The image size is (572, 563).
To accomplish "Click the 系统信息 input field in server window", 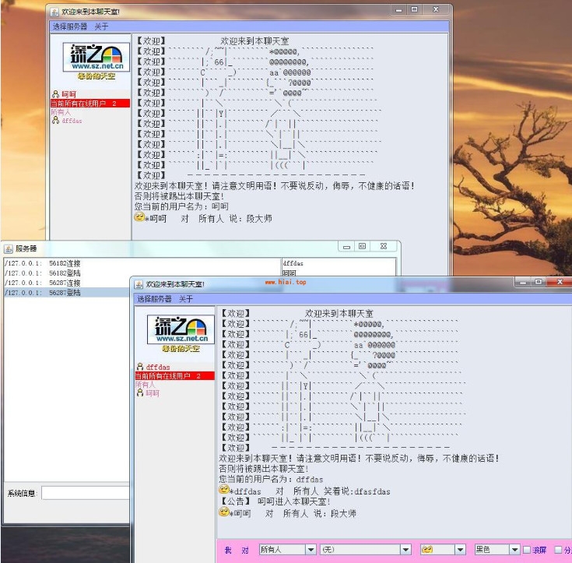I will pyautogui.click(x=86, y=493).
